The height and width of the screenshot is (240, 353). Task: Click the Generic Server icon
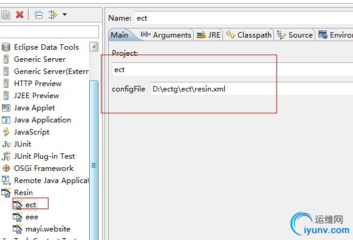6,59
